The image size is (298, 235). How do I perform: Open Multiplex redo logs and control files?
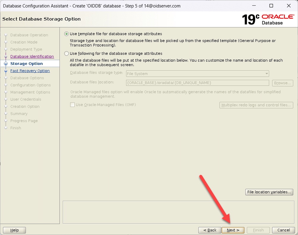[256, 105]
